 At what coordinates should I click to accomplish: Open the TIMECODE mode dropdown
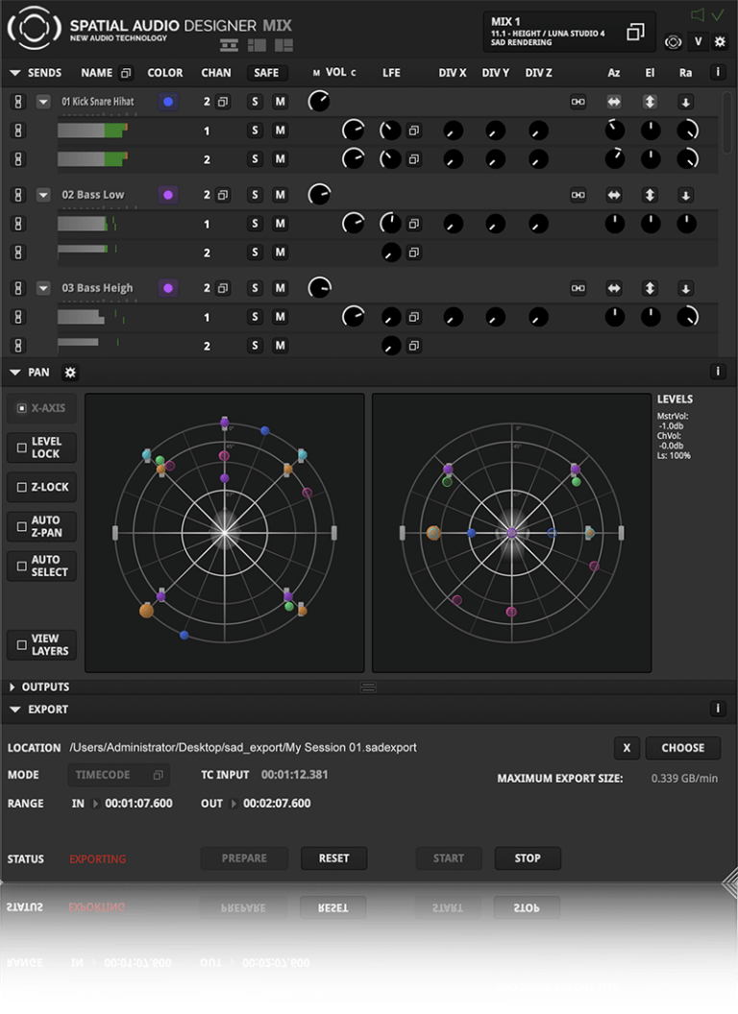(x=118, y=775)
